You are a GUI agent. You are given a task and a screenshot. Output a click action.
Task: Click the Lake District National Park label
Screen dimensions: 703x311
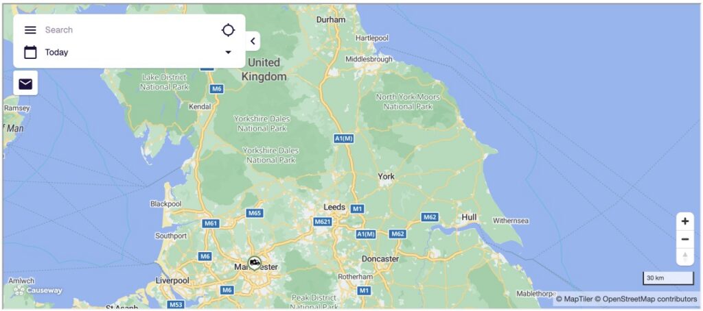click(164, 82)
